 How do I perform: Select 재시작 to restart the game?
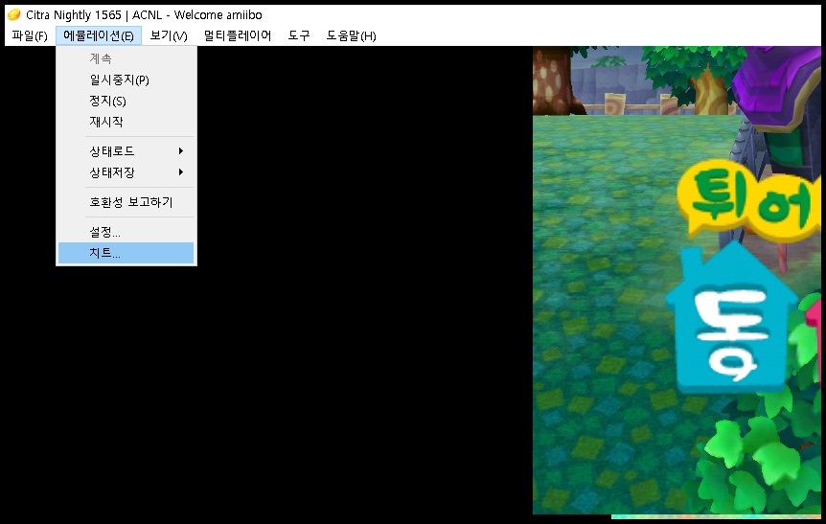(126, 122)
